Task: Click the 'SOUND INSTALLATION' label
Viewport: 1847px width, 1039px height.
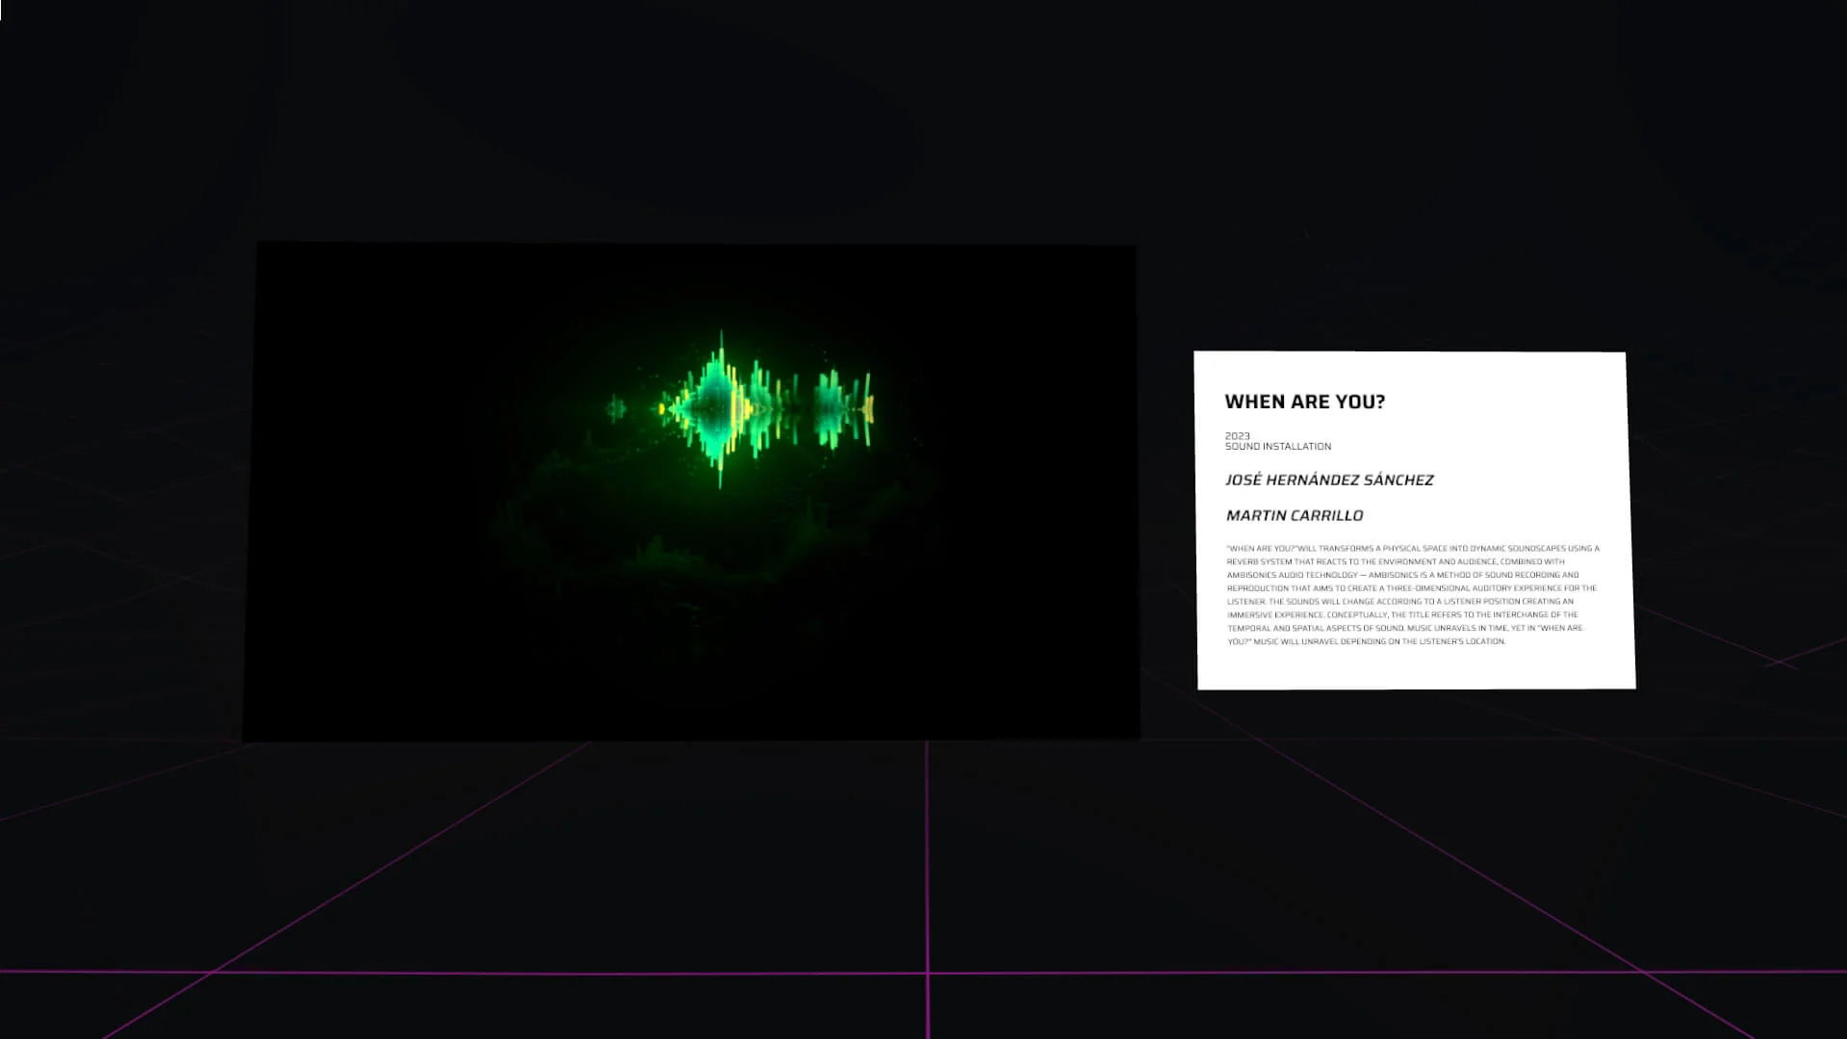Action: tap(1277, 447)
